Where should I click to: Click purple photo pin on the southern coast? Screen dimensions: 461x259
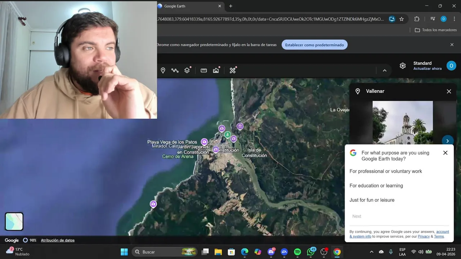point(153,204)
